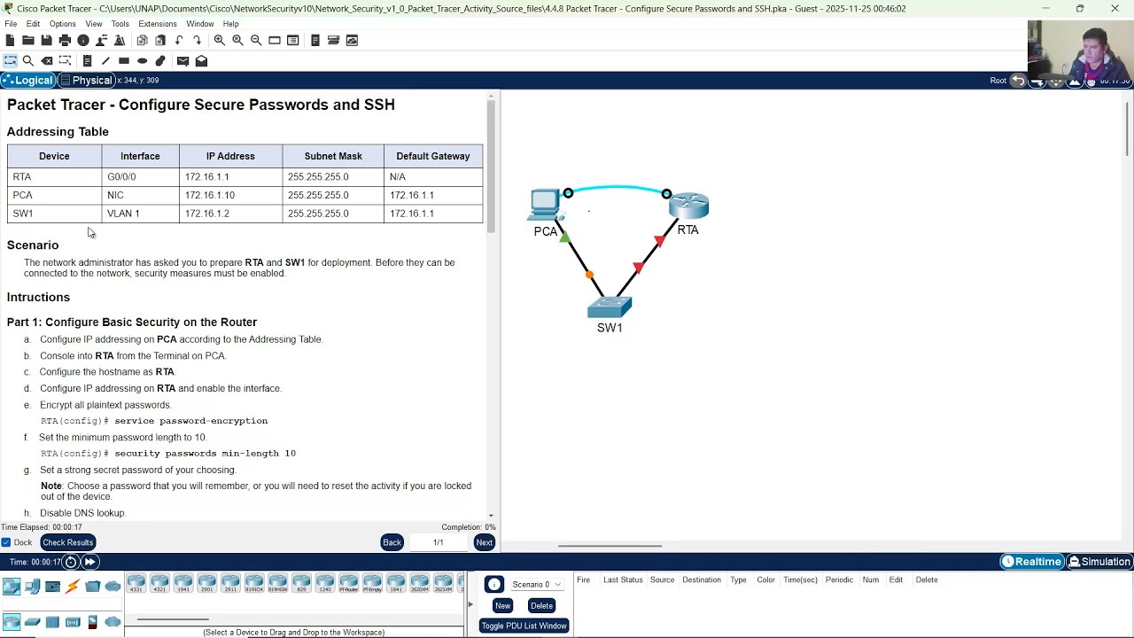Click the Zoom Out magnifier icon

[256, 40]
